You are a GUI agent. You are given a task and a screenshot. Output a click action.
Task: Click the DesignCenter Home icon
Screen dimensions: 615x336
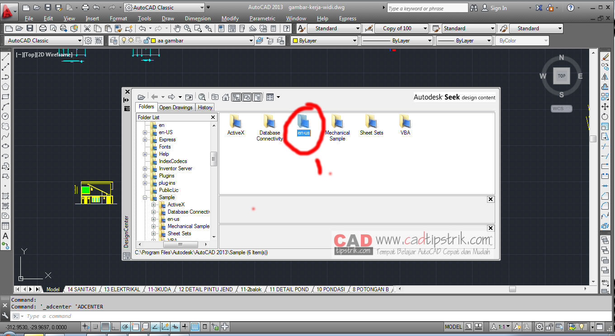pyautogui.click(x=225, y=97)
